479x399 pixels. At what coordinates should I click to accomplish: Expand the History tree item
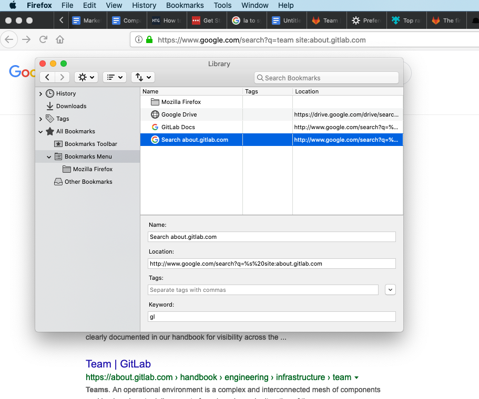(40, 93)
